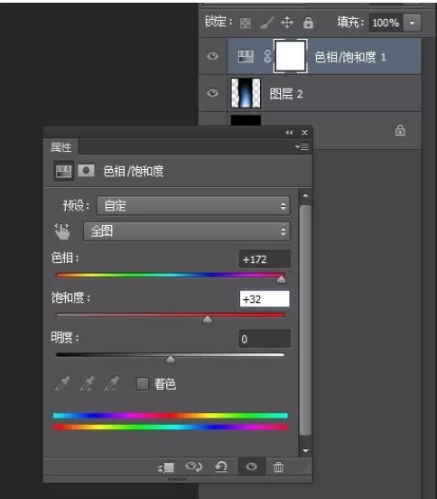Click the delete adjustment layer trash icon
The height and width of the screenshot is (499, 437).
pos(278,466)
